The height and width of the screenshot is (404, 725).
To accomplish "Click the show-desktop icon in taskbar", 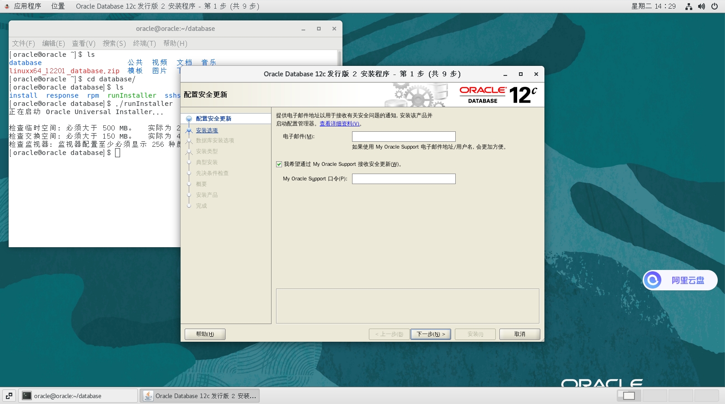I will tap(9, 396).
